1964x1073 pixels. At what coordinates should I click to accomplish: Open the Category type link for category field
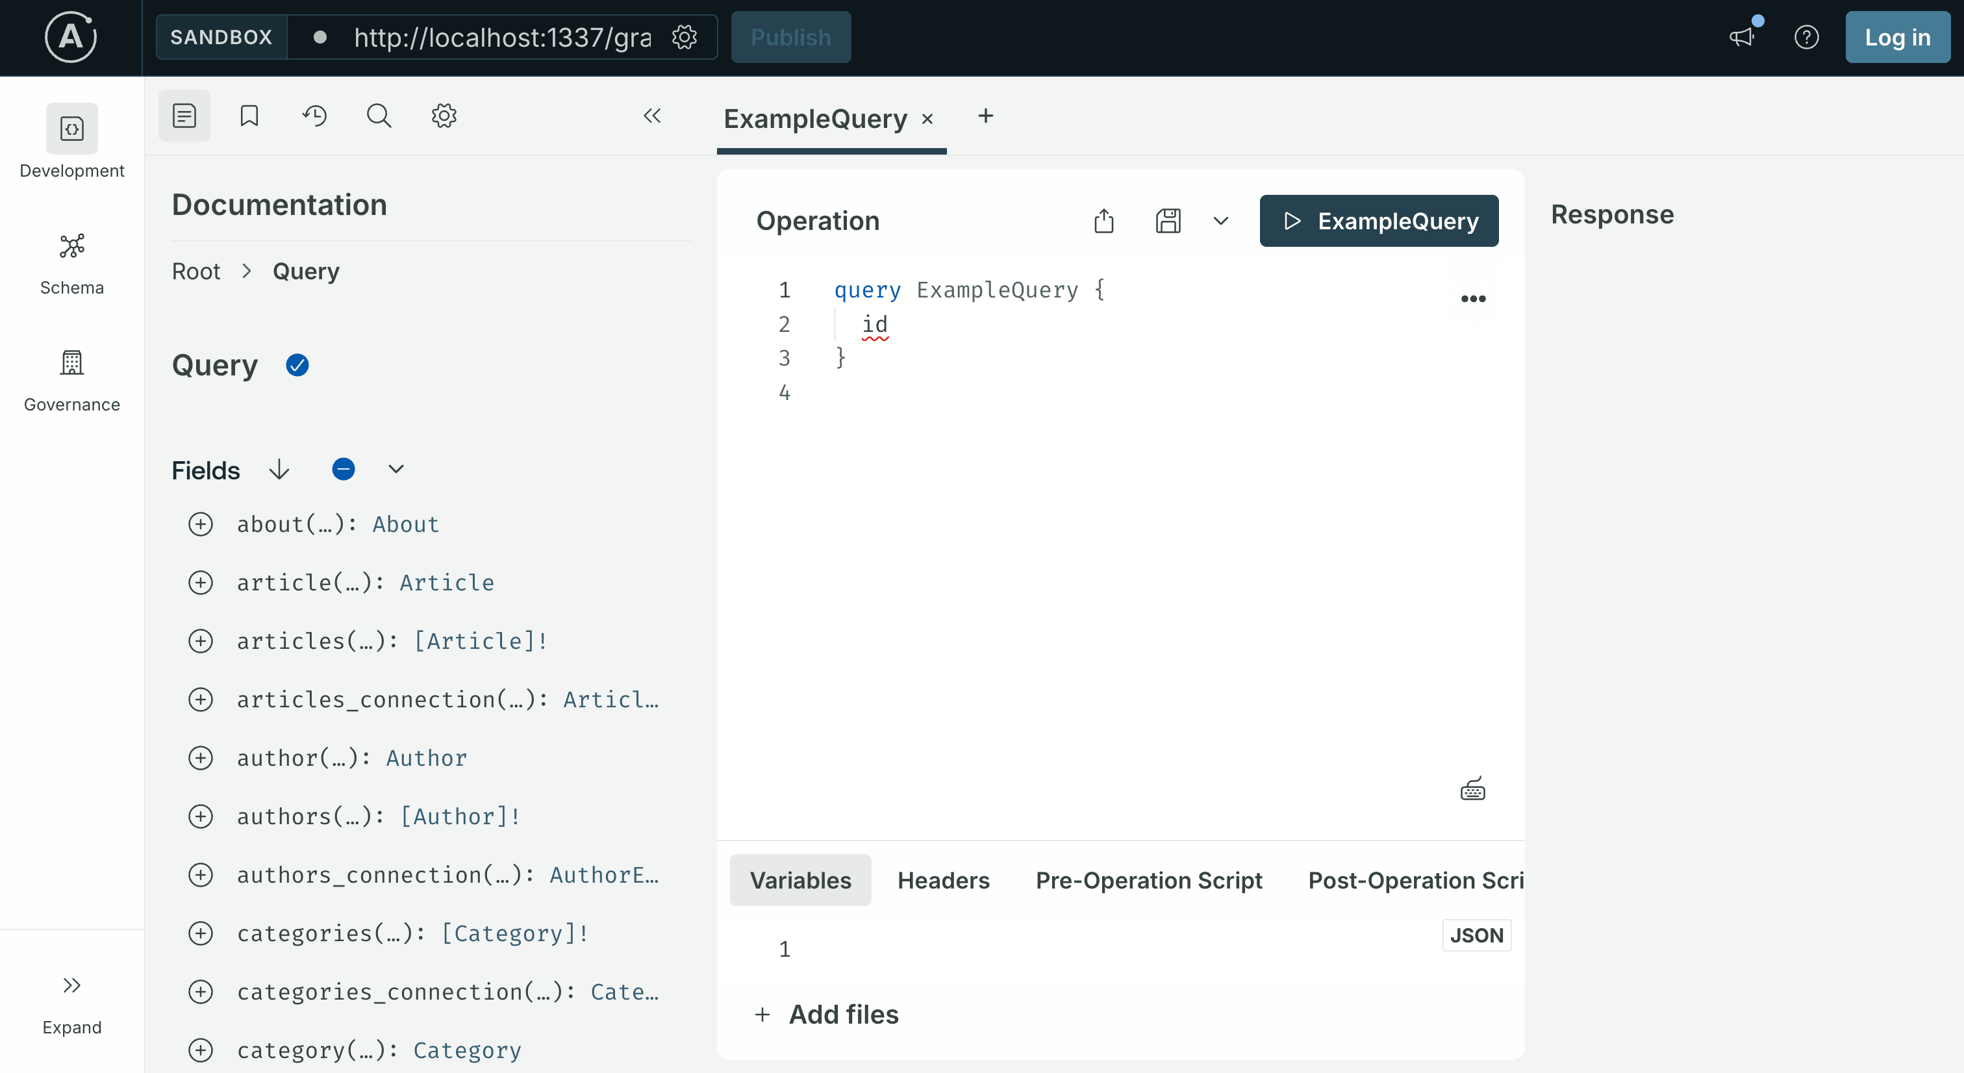point(468,1050)
